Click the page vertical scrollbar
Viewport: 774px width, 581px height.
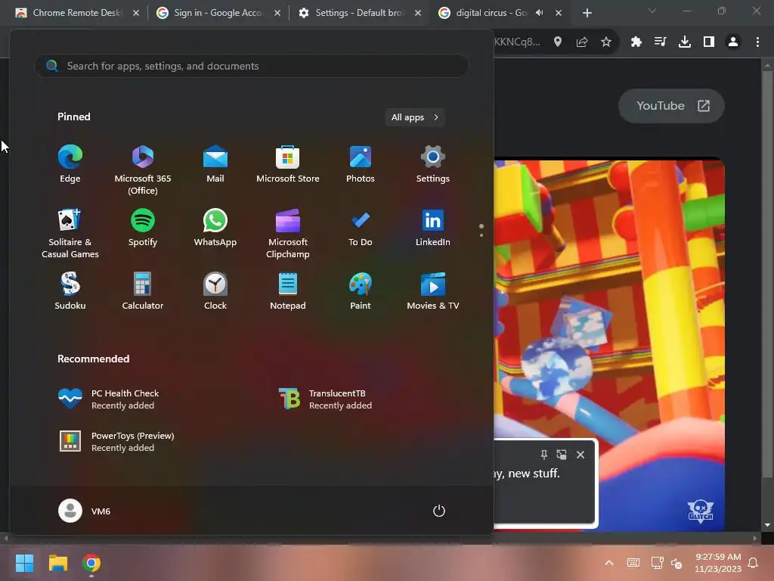pos(767,275)
